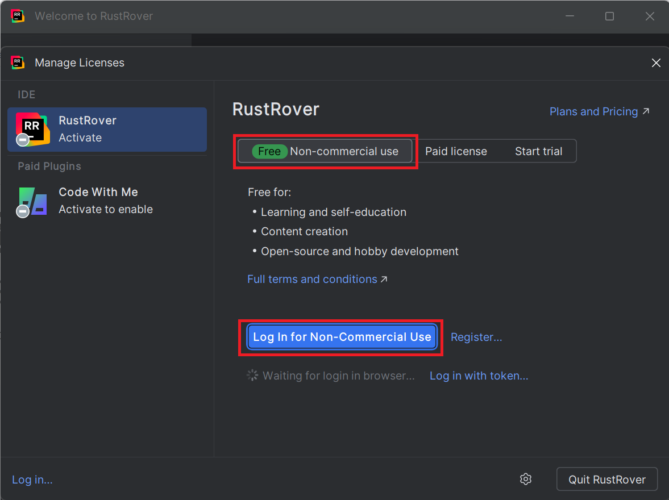Click the Waiting for login in browser spinner
Viewport: 669px width, 500px height.
[252, 376]
